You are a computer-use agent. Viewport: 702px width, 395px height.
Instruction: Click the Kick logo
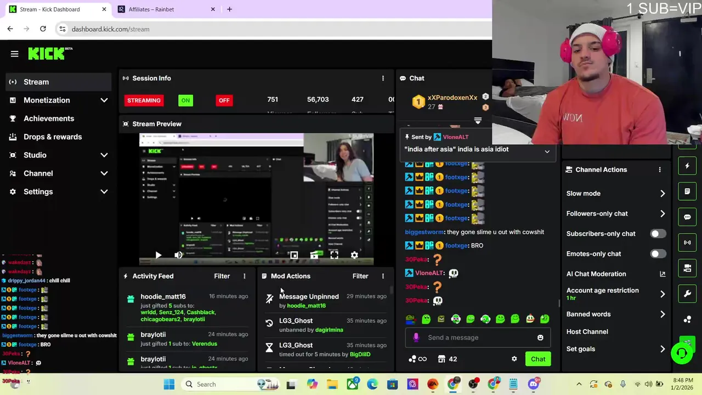[50, 53]
